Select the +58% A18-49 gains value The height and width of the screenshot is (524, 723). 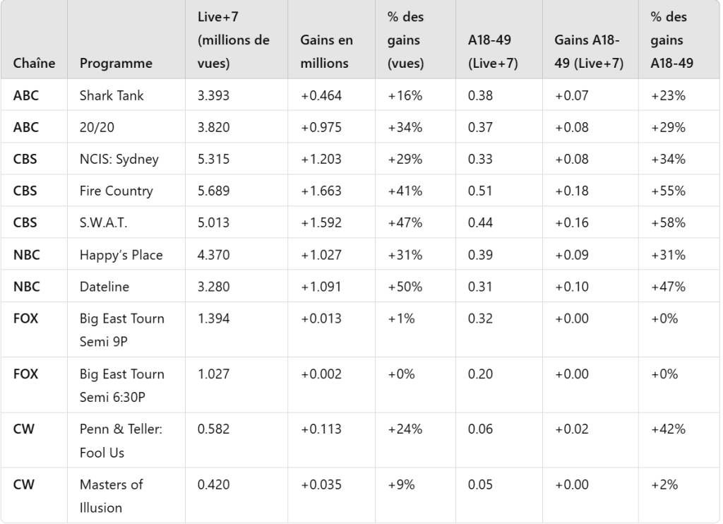pyautogui.click(x=668, y=222)
